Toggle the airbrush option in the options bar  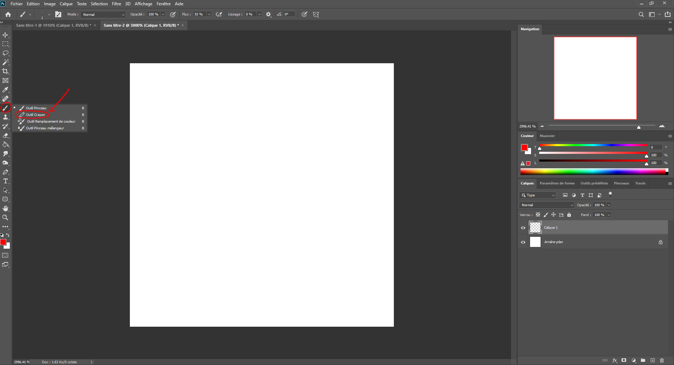(219, 14)
